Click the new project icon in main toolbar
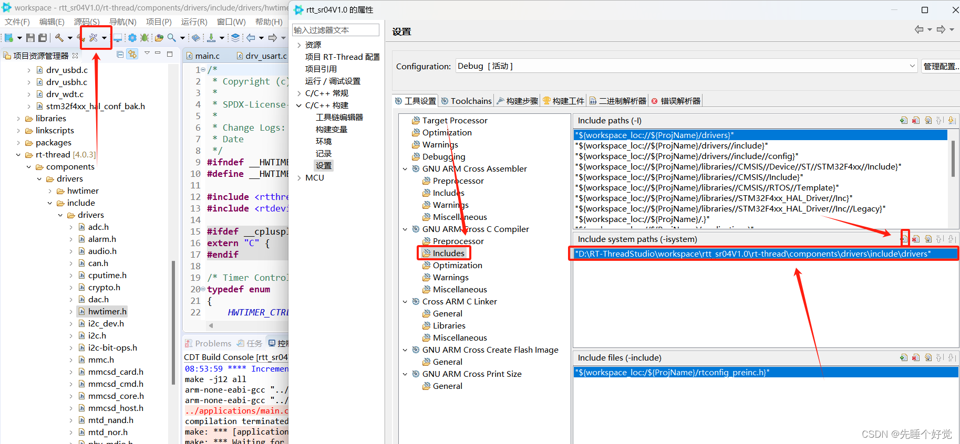Image resolution: width=960 pixels, height=444 pixels. tap(9, 38)
